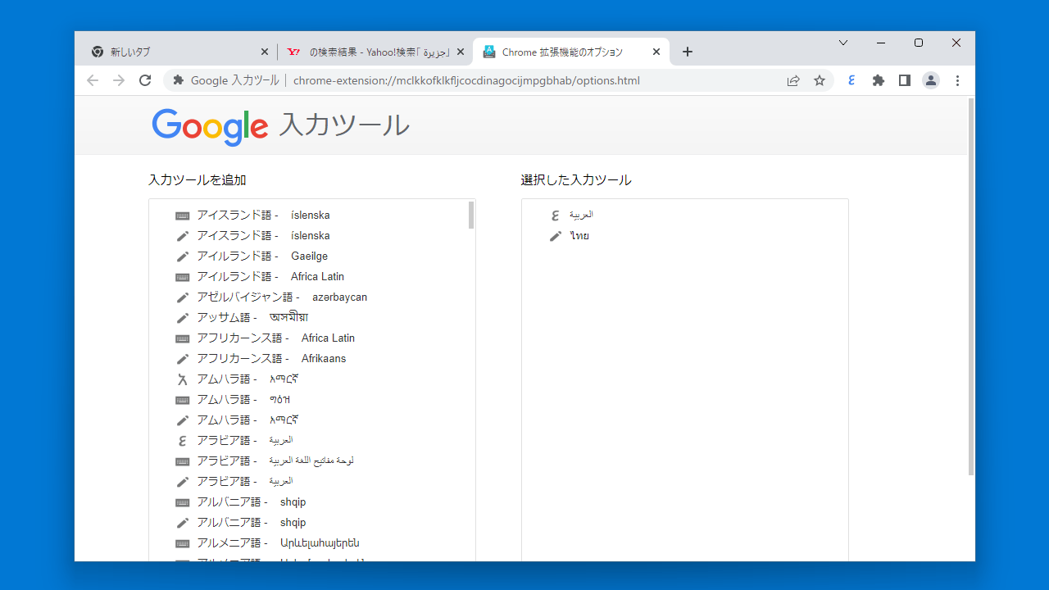Click keyboard icon beside アルメニア語 row
The image size is (1049, 590).
183,543
